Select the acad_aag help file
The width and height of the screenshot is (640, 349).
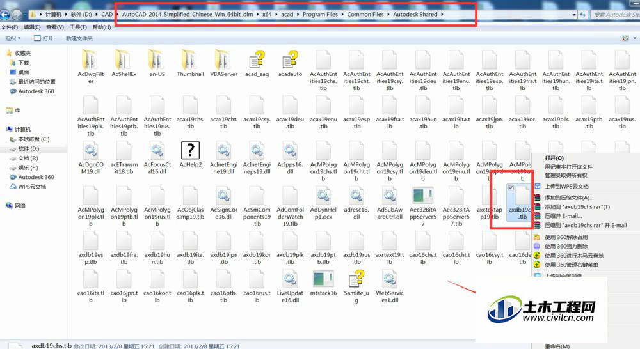[257, 64]
